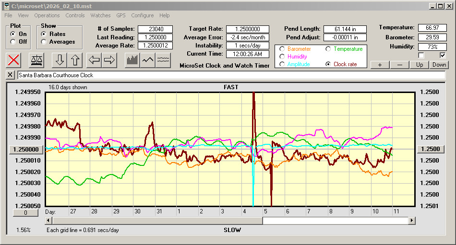The height and width of the screenshot is (245, 456).
Task: Click the plus zoom button
Action: pos(380,65)
